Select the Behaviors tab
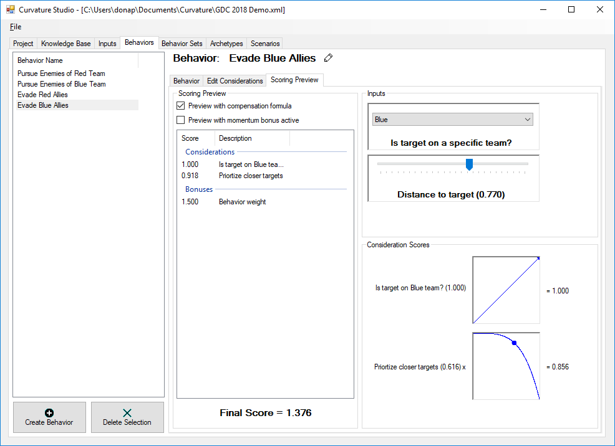The height and width of the screenshot is (446, 615). click(x=139, y=42)
